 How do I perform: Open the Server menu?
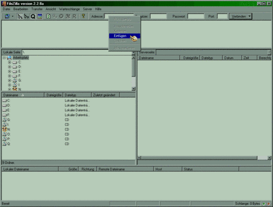88,9
